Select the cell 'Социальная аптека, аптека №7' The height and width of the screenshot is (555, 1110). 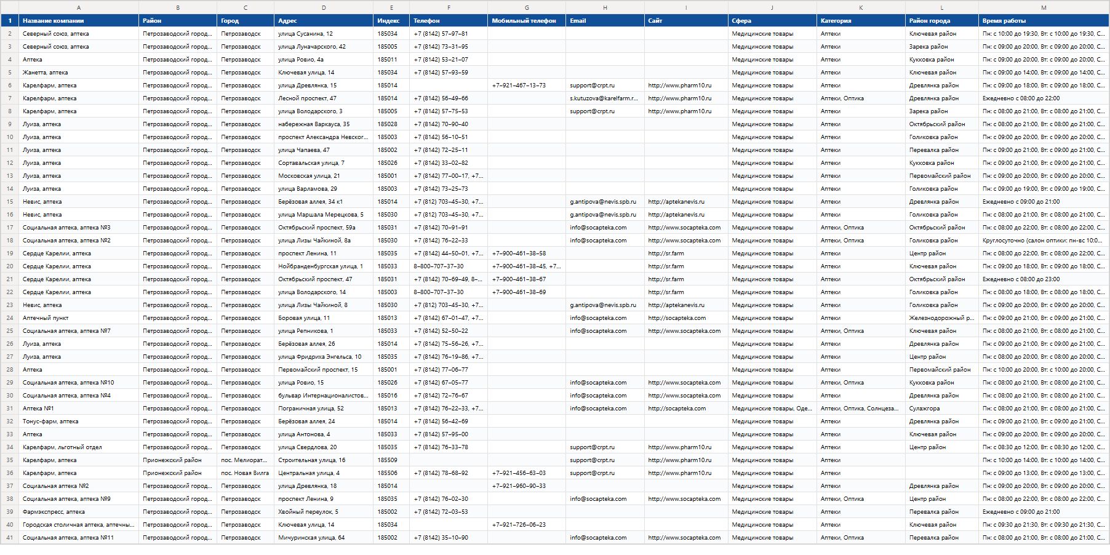tap(79, 331)
